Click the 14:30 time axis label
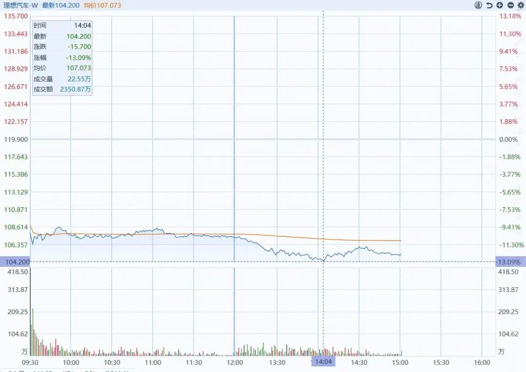This screenshot has width=526, height=372. 359,362
